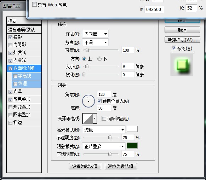Screen dimensions: 206x180
Task: Toggle the 投影 drop shadow checkbox
Action: pyautogui.click(x=10, y=37)
